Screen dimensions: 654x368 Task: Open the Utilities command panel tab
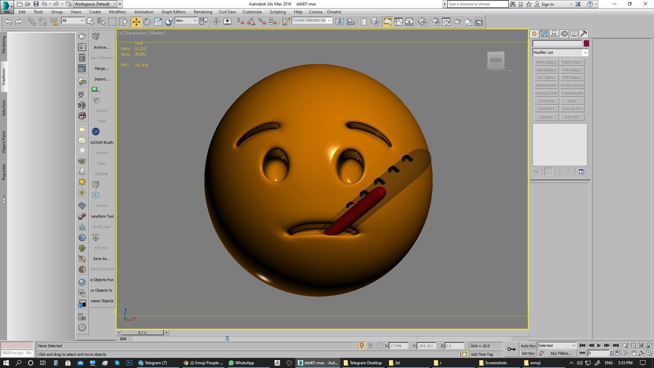(584, 34)
